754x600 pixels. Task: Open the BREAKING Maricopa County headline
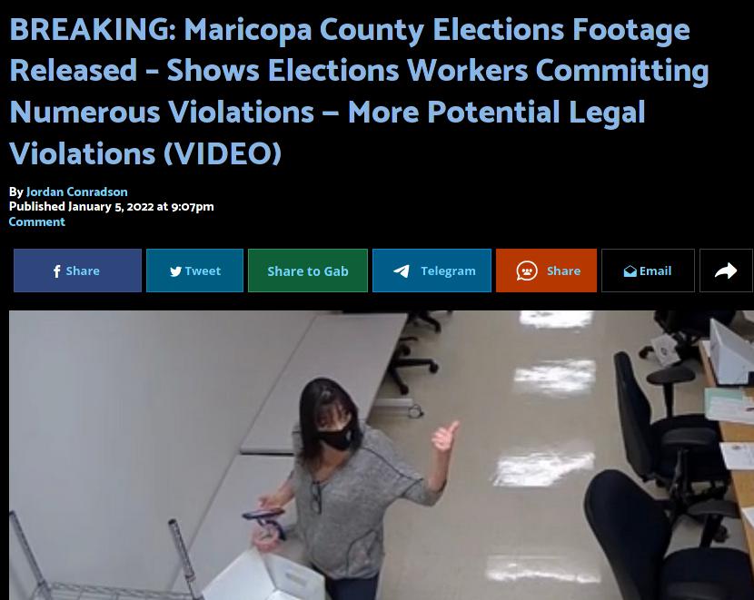pos(359,92)
